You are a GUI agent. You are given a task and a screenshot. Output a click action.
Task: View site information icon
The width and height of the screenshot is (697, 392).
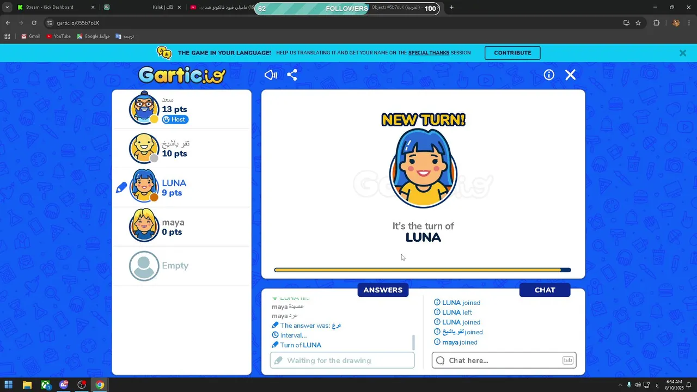pos(50,23)
